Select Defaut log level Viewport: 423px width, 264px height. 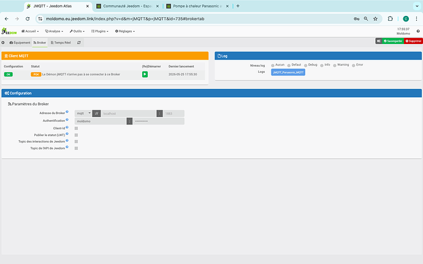coord(289,66)
